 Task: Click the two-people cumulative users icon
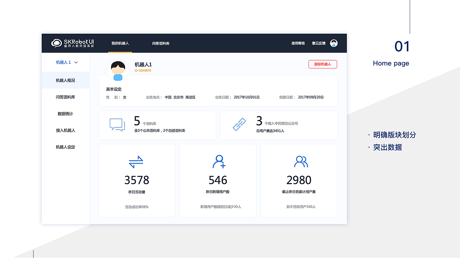tap(301, 162)
